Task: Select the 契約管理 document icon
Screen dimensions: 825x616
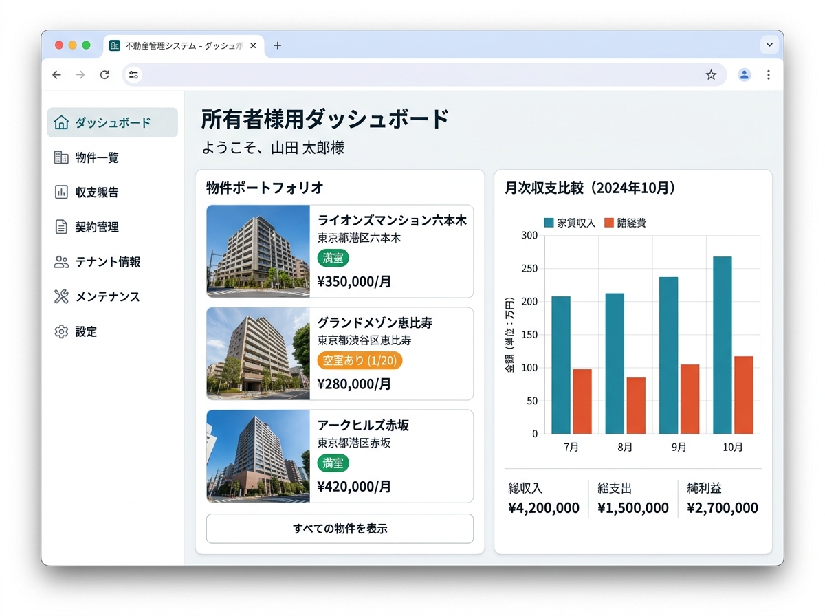Action: tap(60, 227)
